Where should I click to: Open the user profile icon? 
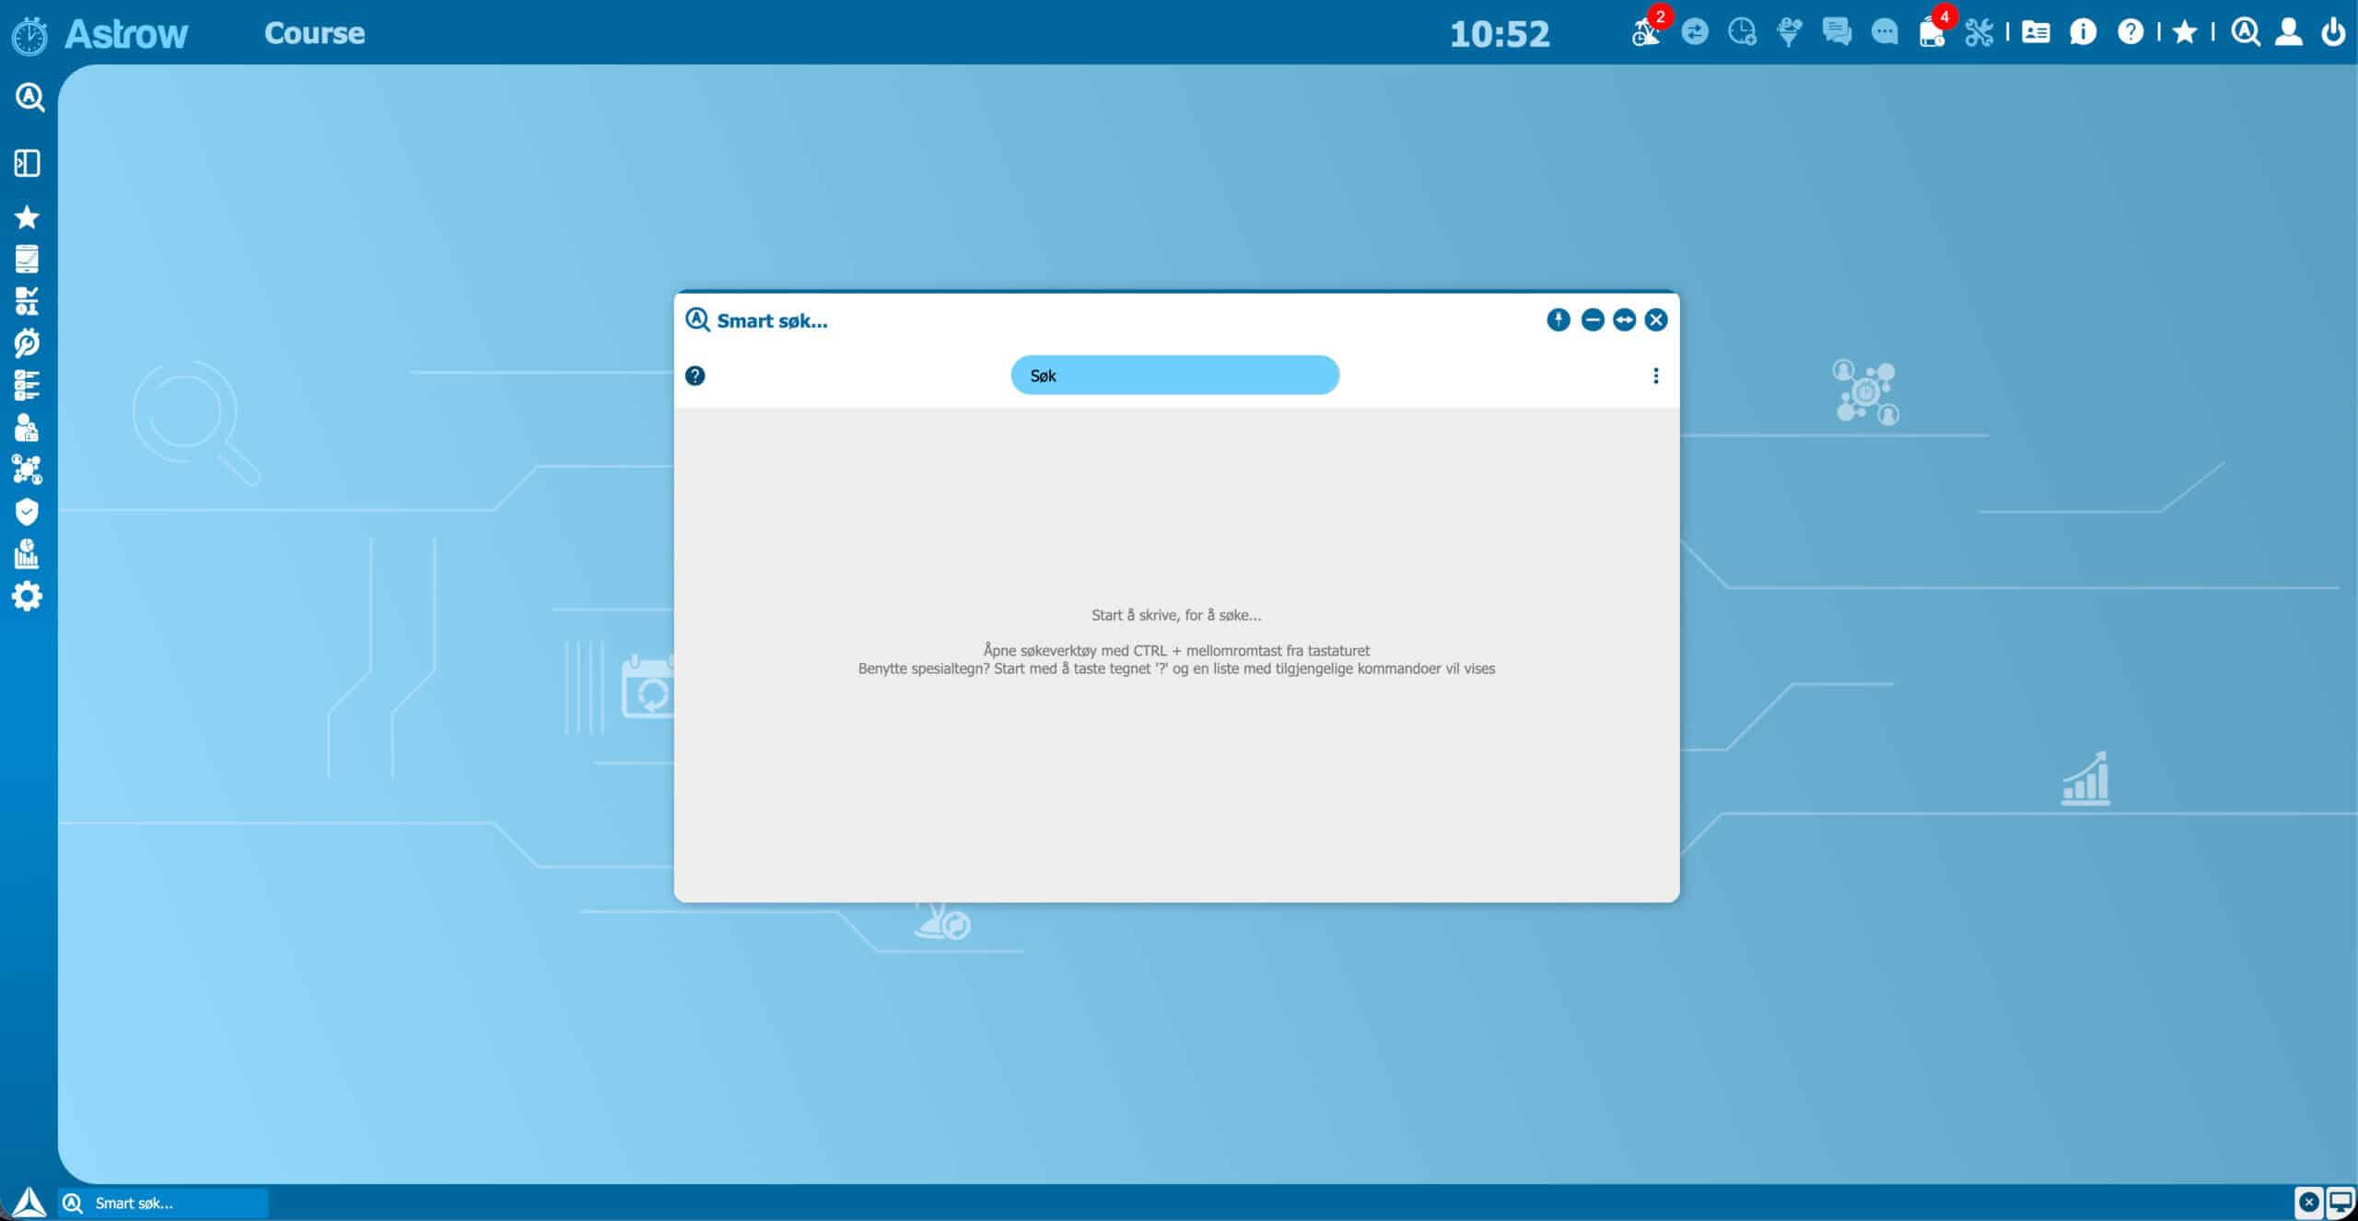click(2288, 32)
